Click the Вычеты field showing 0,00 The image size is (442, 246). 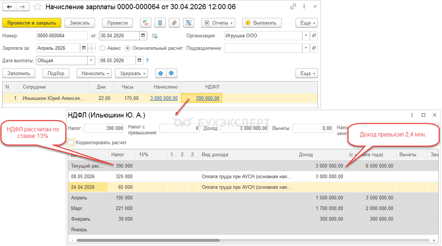313,128
